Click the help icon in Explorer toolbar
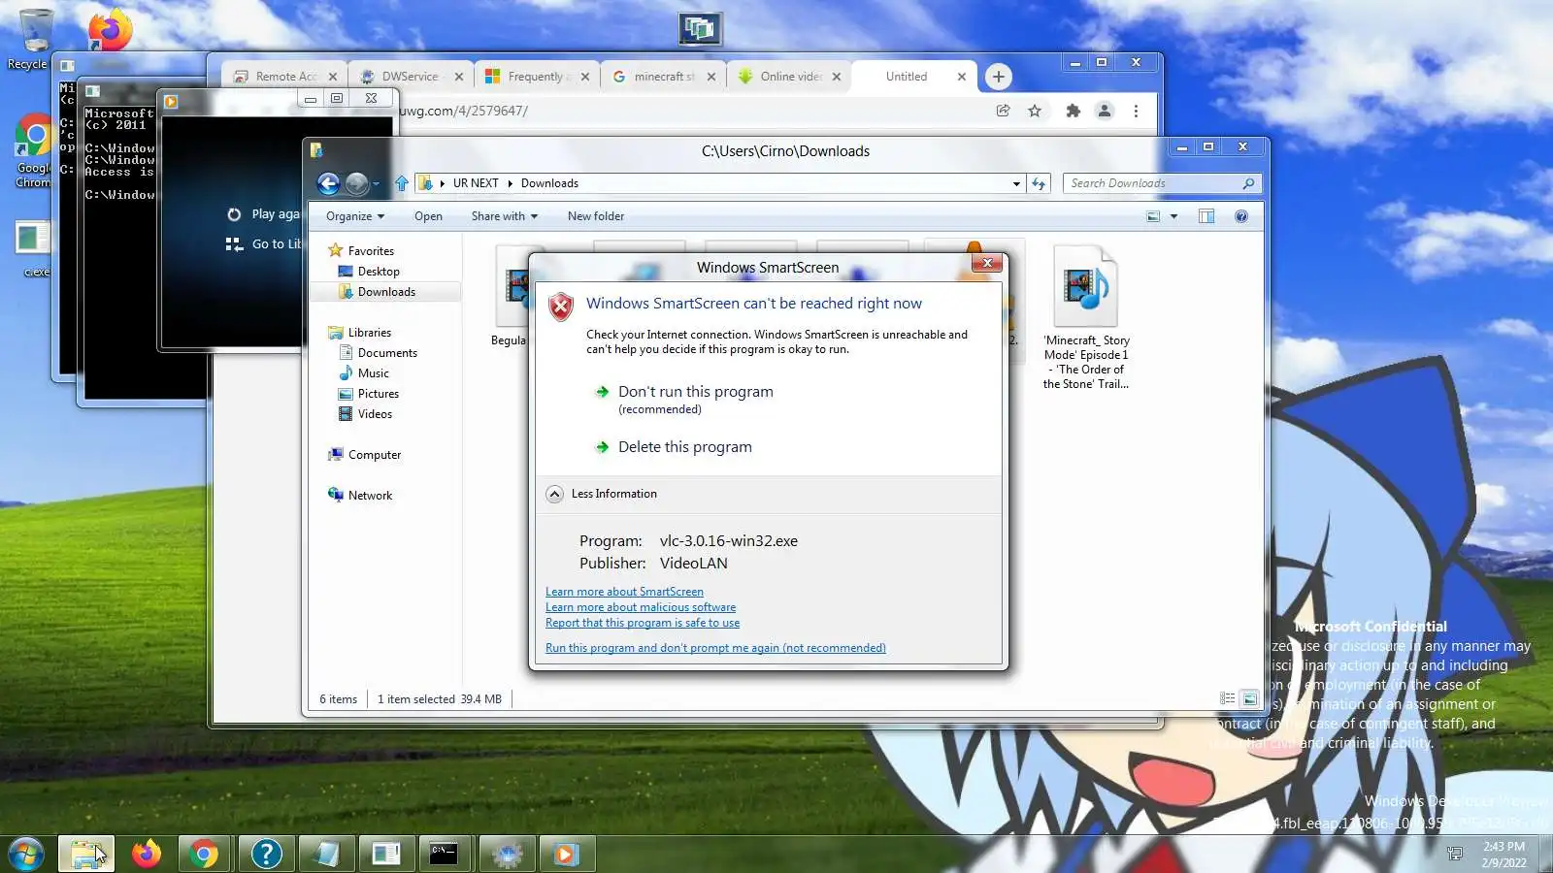Screen dimensions: 1553x873 click(x=1240, y=216)
